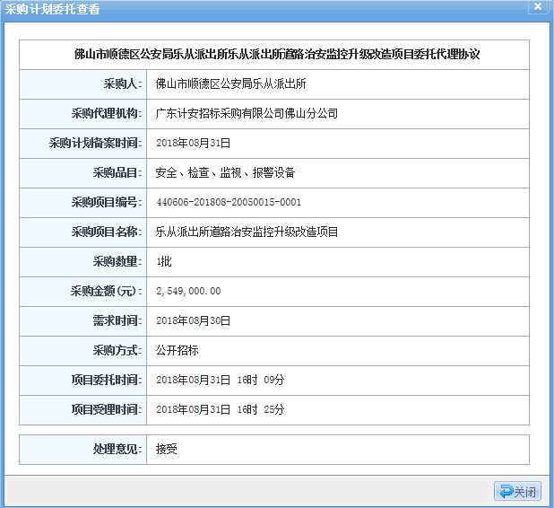Screen dimensions: 554x508
Task: Click the 需求时间 label
Action: [x=117, y=320]
